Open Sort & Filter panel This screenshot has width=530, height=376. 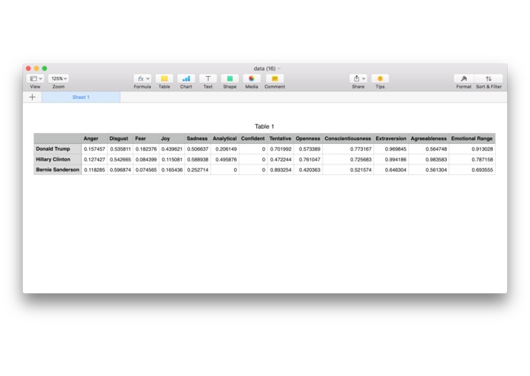tap(489, 78)
